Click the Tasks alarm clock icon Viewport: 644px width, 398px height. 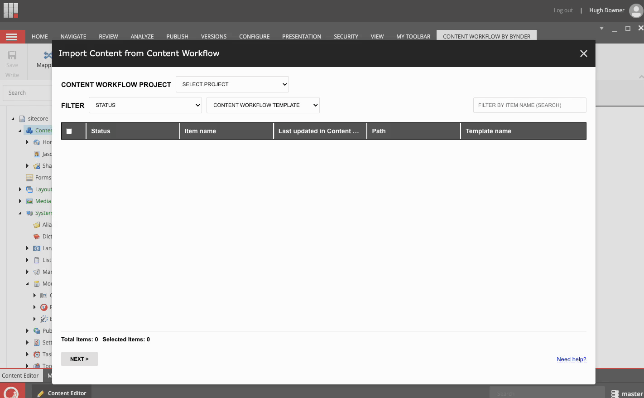pyautogui.click(x=37, y=354)
